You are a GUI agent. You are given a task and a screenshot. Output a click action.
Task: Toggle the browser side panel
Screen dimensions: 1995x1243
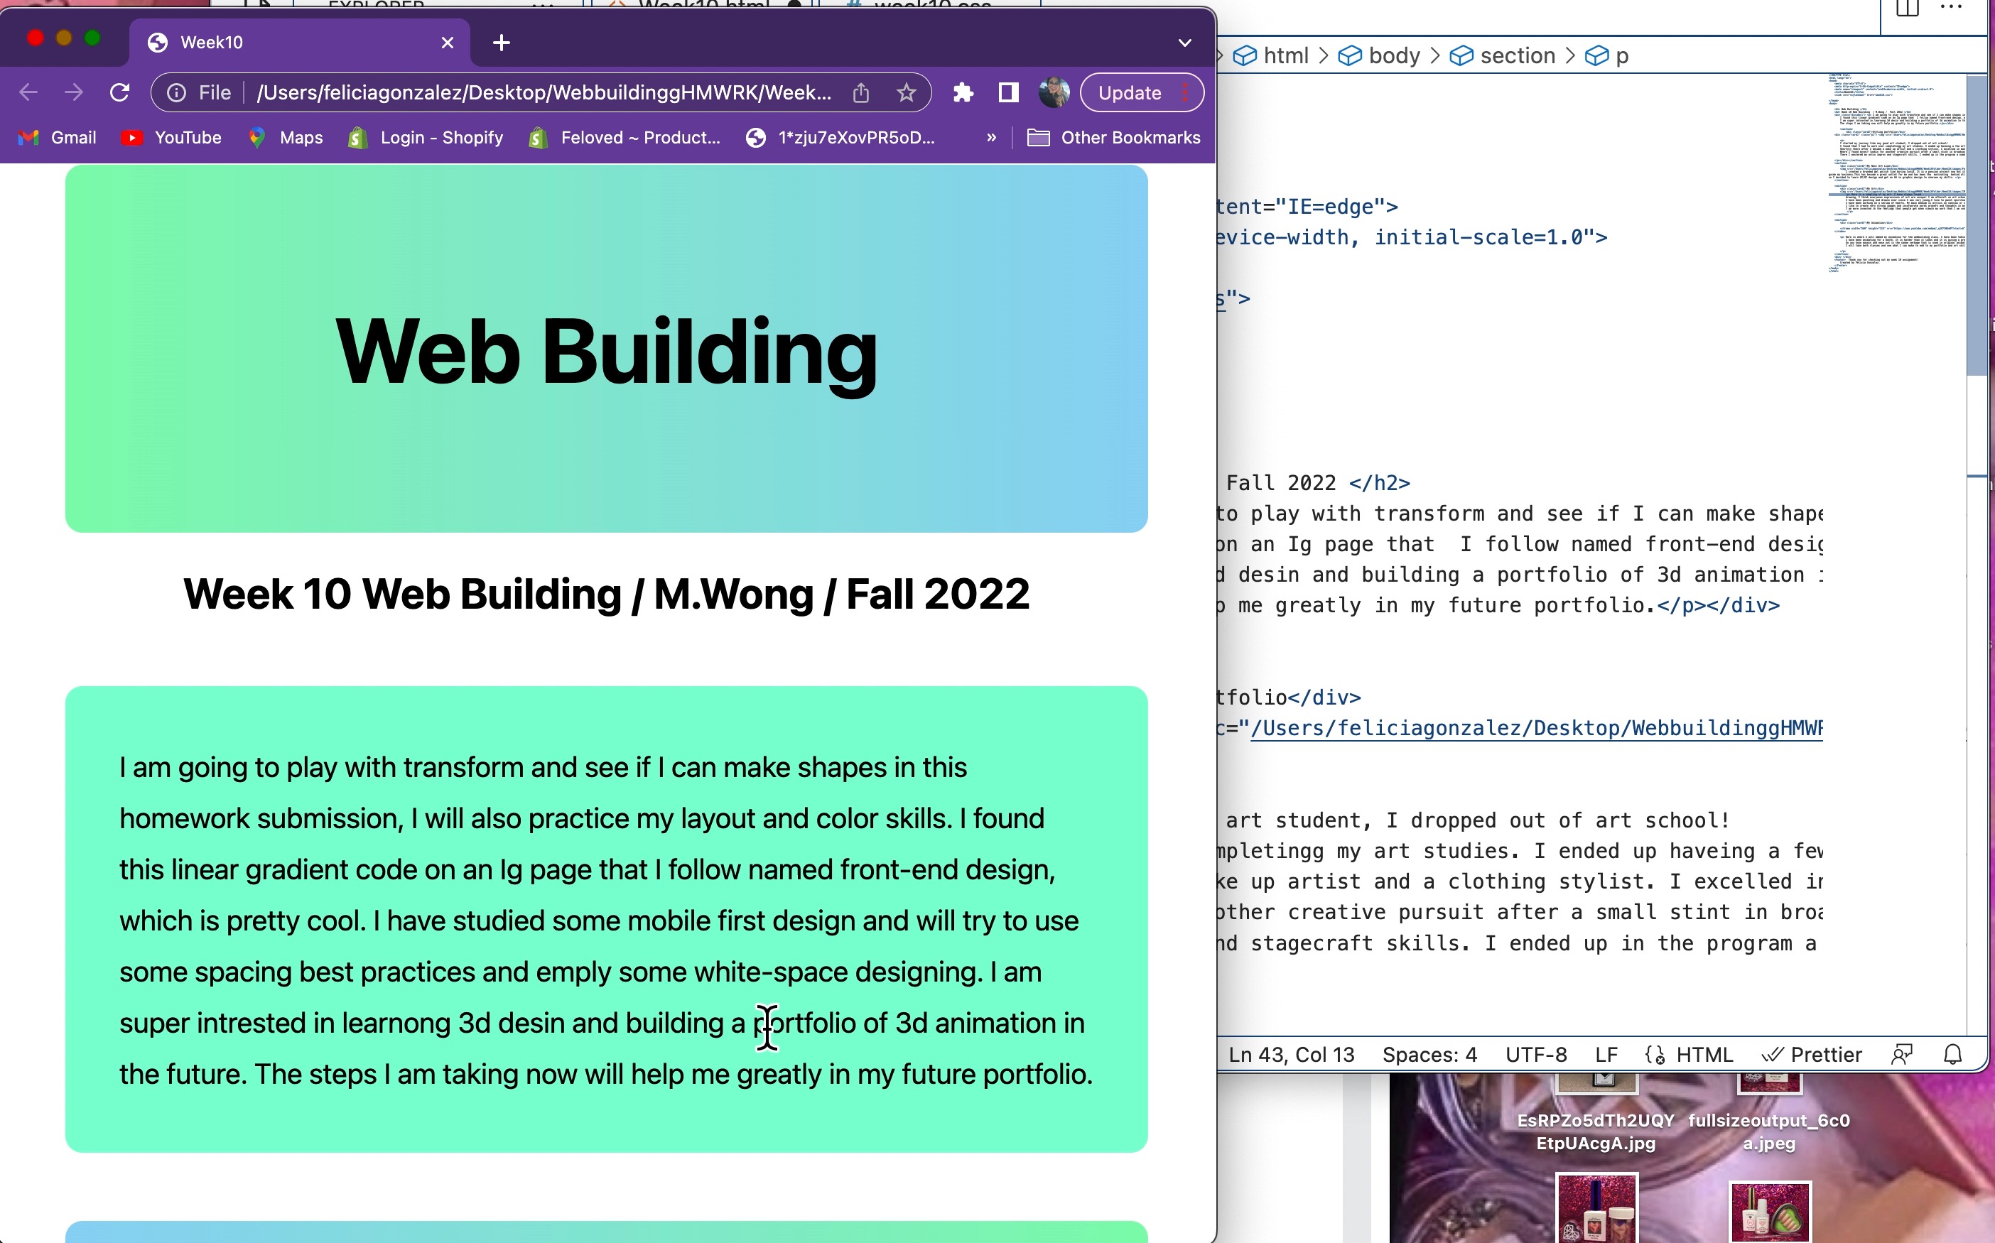pyautogui.click(x=1008, y=92)
